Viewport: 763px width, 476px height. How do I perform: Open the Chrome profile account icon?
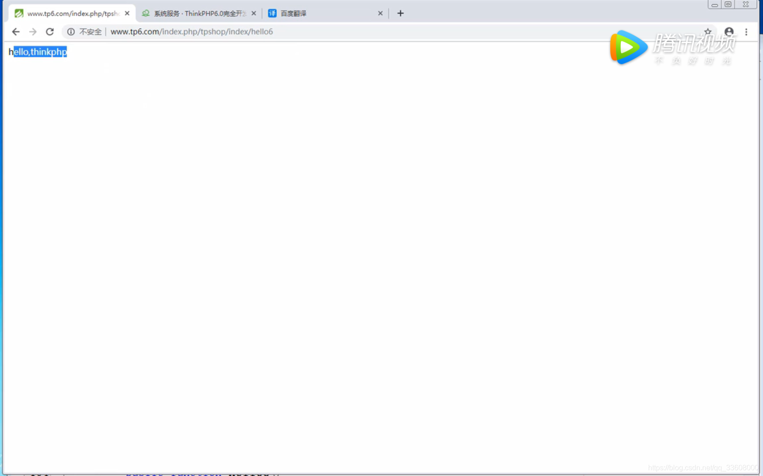[729, 32]
